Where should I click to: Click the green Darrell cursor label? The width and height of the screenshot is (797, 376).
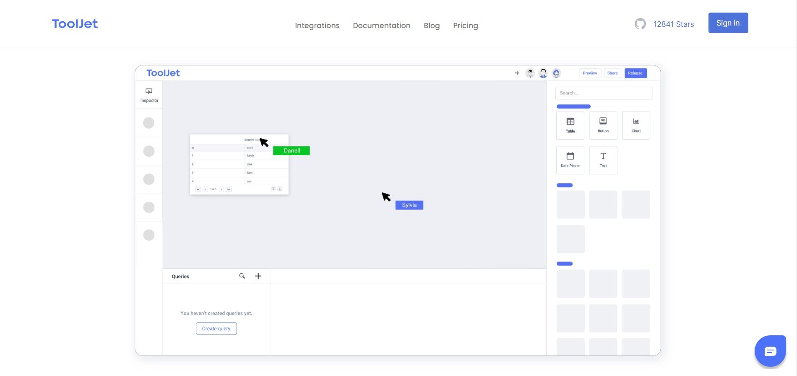pyautogui.click(x=292, y=150)
